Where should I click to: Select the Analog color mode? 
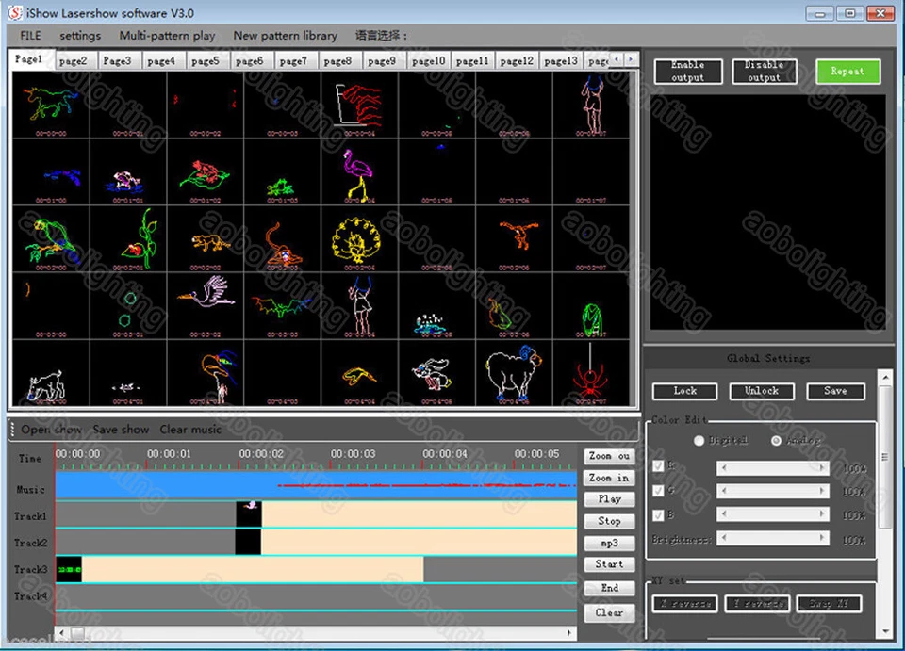776,440
